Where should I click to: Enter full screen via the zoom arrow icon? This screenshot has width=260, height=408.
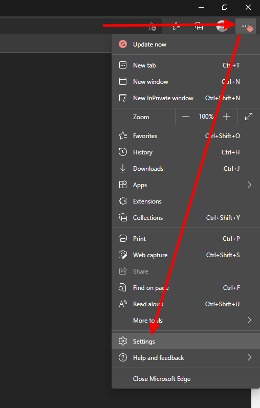249,117
